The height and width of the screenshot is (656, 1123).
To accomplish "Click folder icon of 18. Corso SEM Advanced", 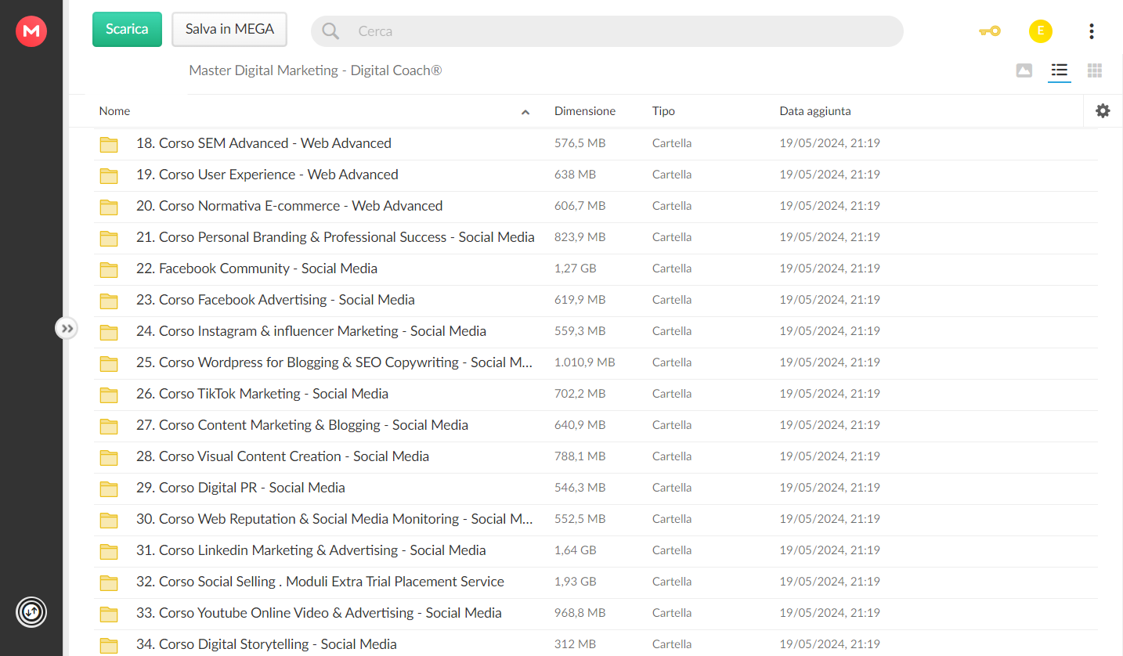I will (x=109, y=144).
